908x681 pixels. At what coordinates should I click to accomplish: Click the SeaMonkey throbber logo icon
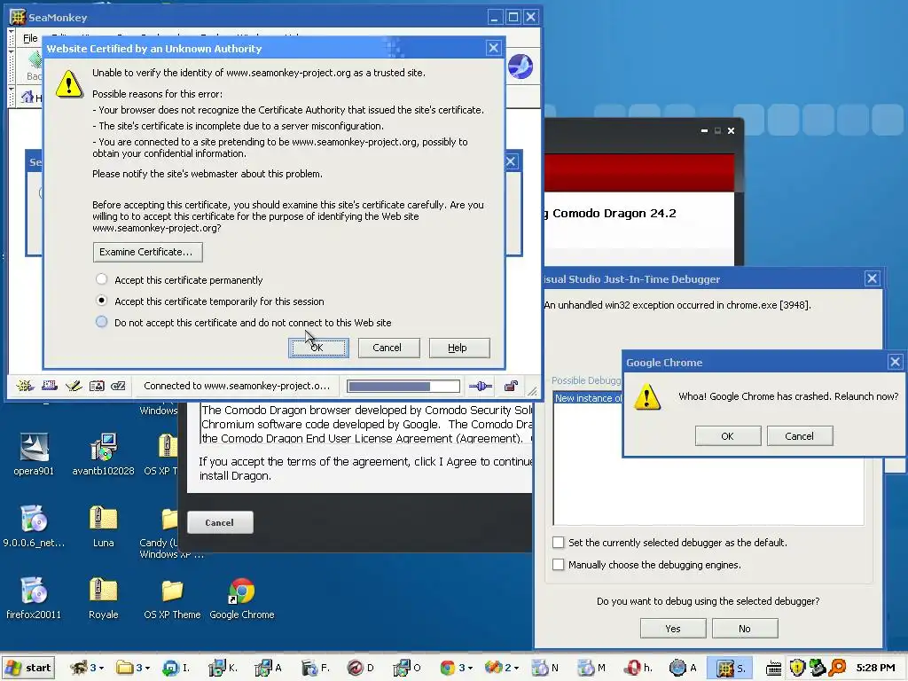(521, 67)
